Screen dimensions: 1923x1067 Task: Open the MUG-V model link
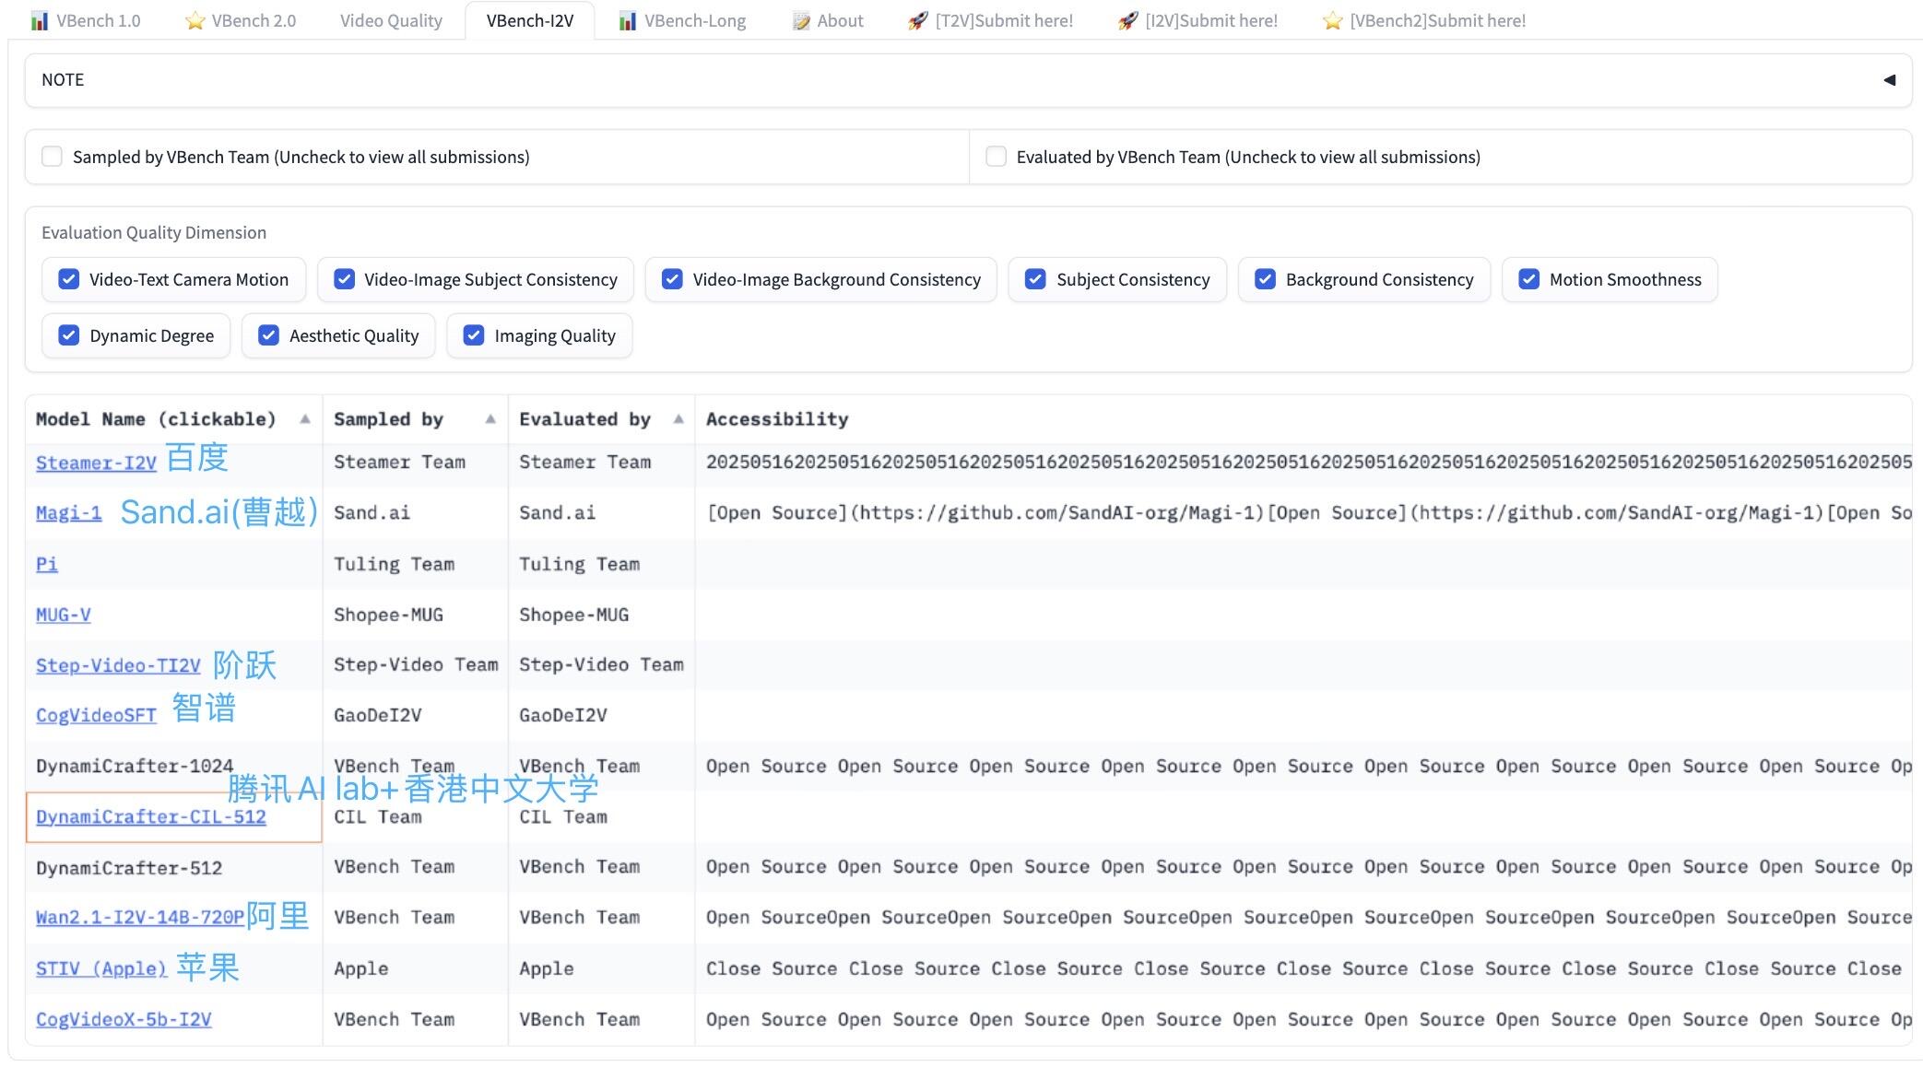click(x=63, y=615)
